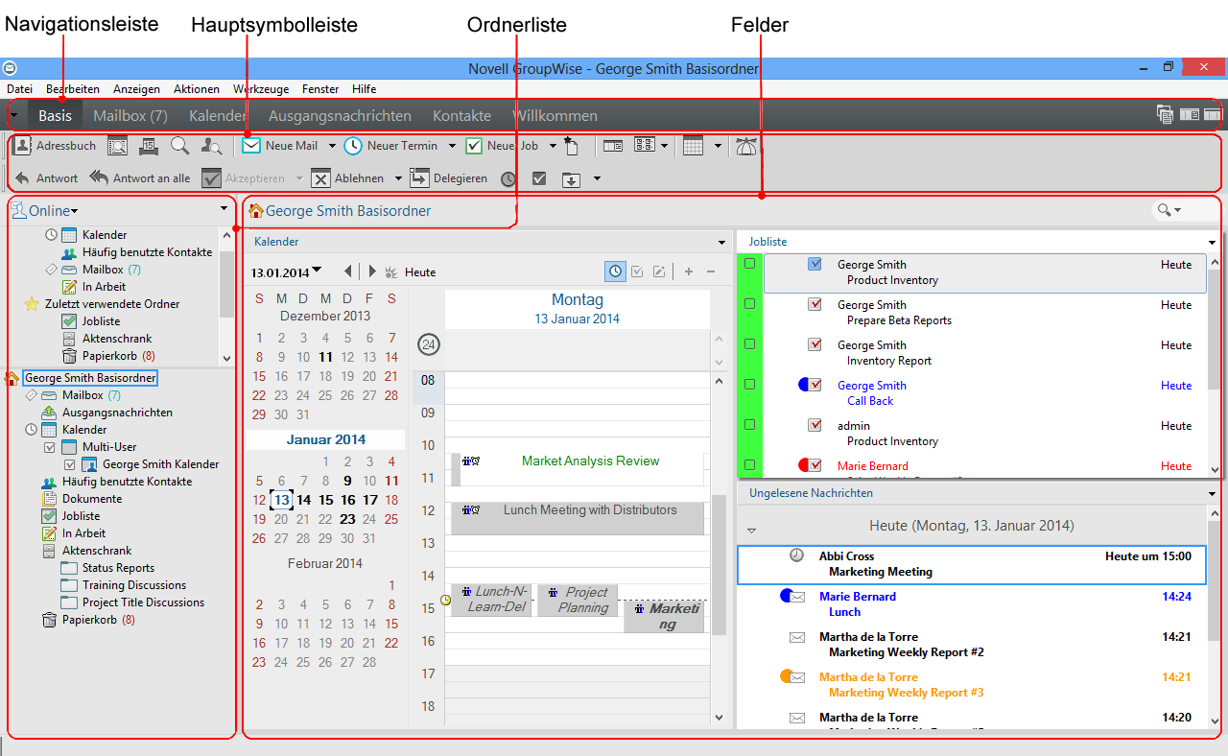Viewport: 1228px width, 756px height.
Task: Open Marie Bernard's Lunch message
Action: (x=970, y=604)
